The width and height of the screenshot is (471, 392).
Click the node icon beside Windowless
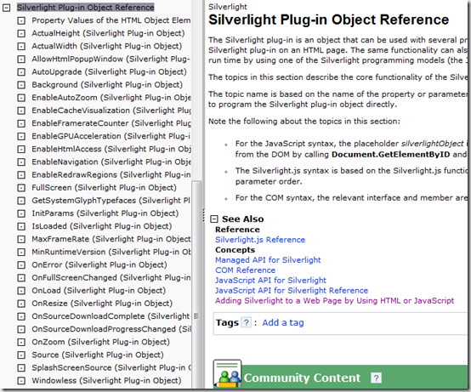(x=21, y=381)
